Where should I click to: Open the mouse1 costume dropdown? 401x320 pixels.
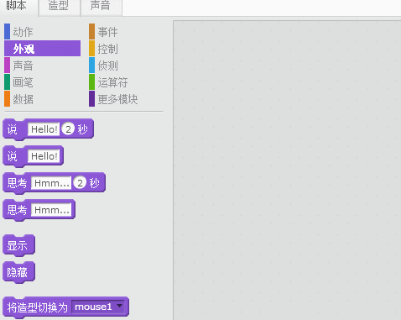coord(97,307)
